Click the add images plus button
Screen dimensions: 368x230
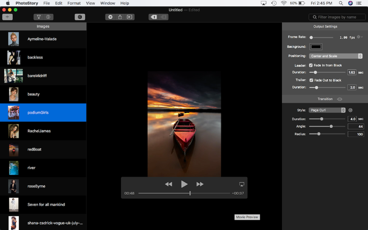(x=7, y=17)
